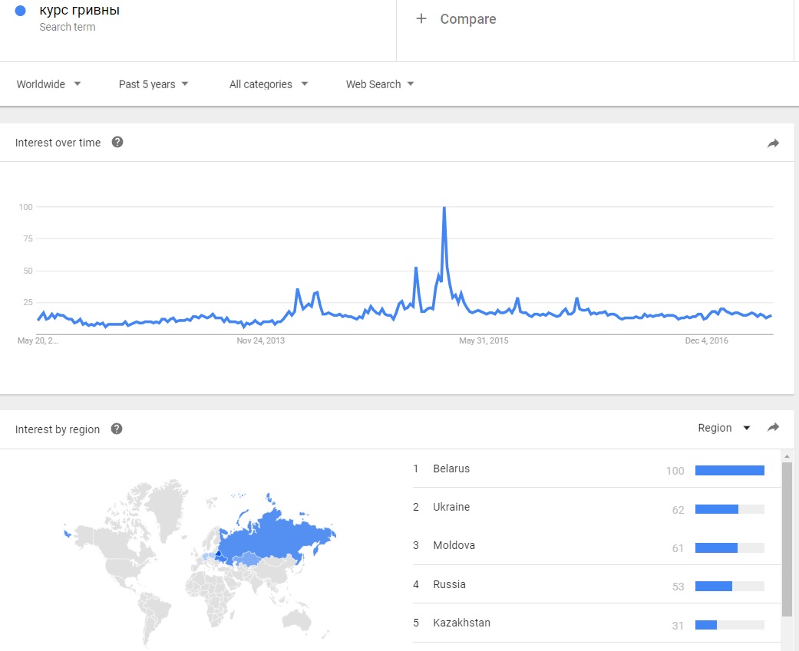799x651 pixels.
Task: Select Ukraine in the region ranking
Action: pyautogui.click(x=451, y=507)
